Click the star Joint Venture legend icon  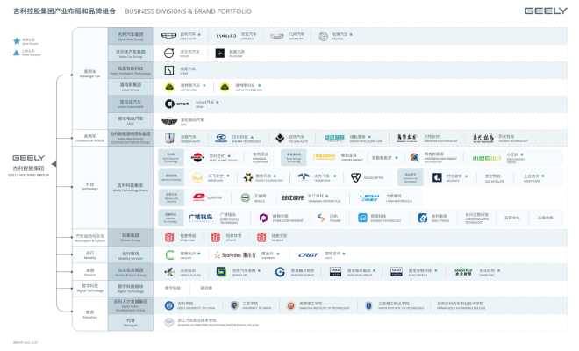17,41
